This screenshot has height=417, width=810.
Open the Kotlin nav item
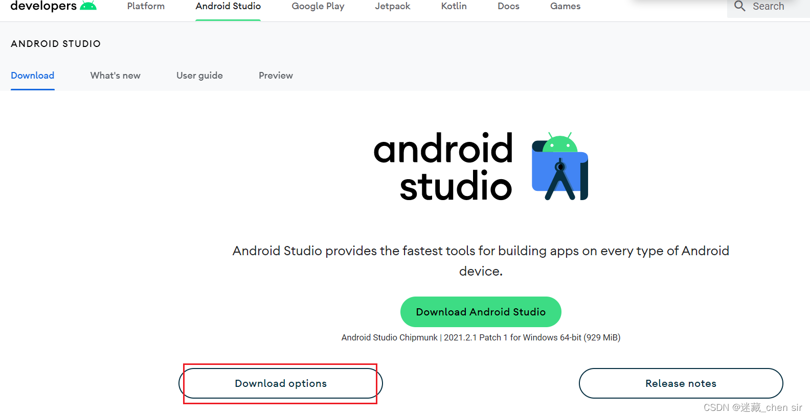[x=454, y=6]
